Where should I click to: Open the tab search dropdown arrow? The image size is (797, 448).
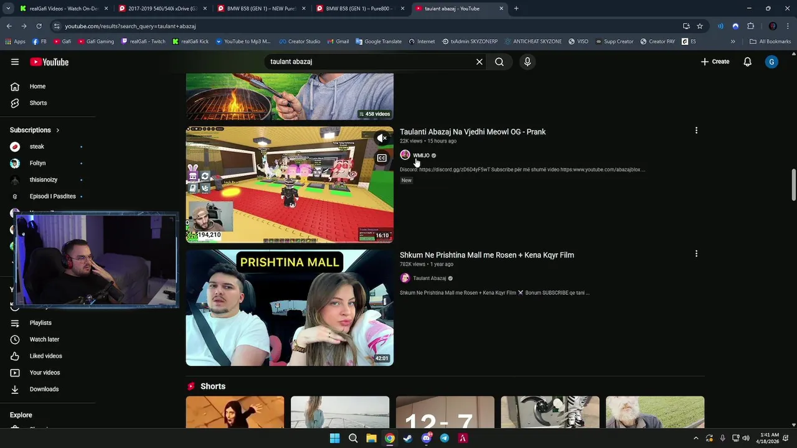[x=8, y=9]
